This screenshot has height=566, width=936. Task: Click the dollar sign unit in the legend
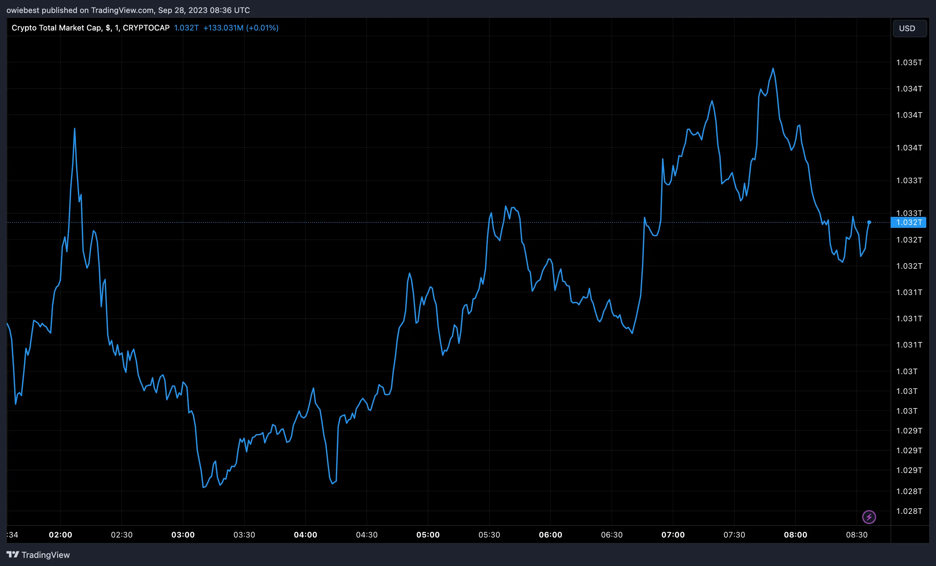(x=107, y=28)
